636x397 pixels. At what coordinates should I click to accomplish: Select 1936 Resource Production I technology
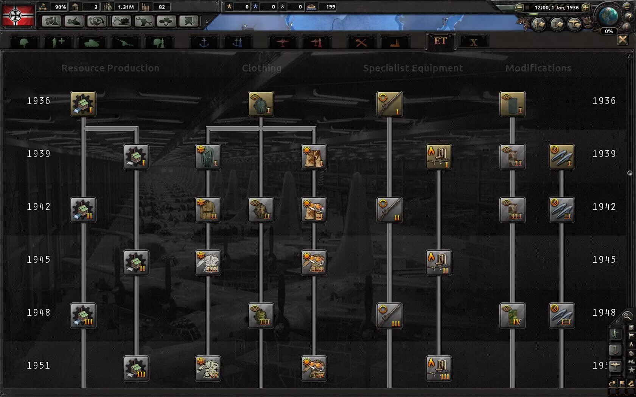pos(83,104)
